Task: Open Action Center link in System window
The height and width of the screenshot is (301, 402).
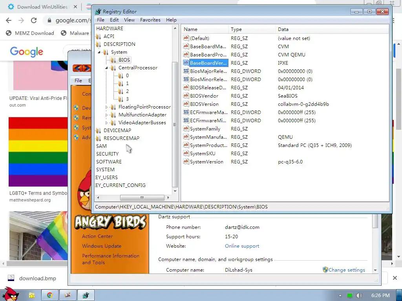Action: click(x=97, y=236)
